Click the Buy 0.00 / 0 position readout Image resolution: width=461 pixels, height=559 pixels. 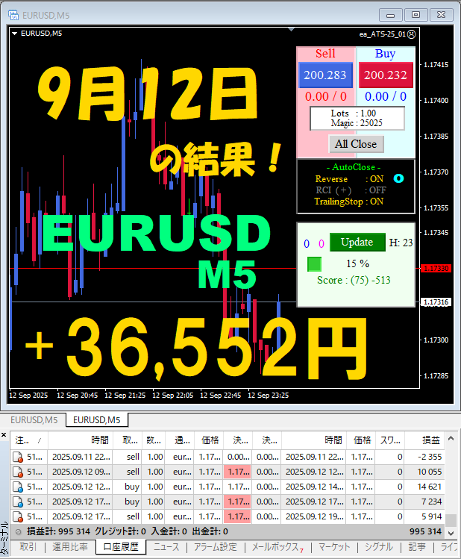[386, 96]
